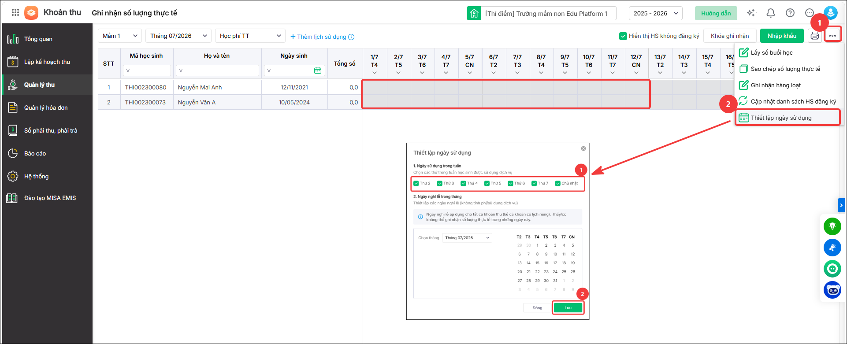Click the info icon beside Thêm lịch sử dụng
Image resolution: width=847 pixels, height=344 pixels.
pos(351,37)
